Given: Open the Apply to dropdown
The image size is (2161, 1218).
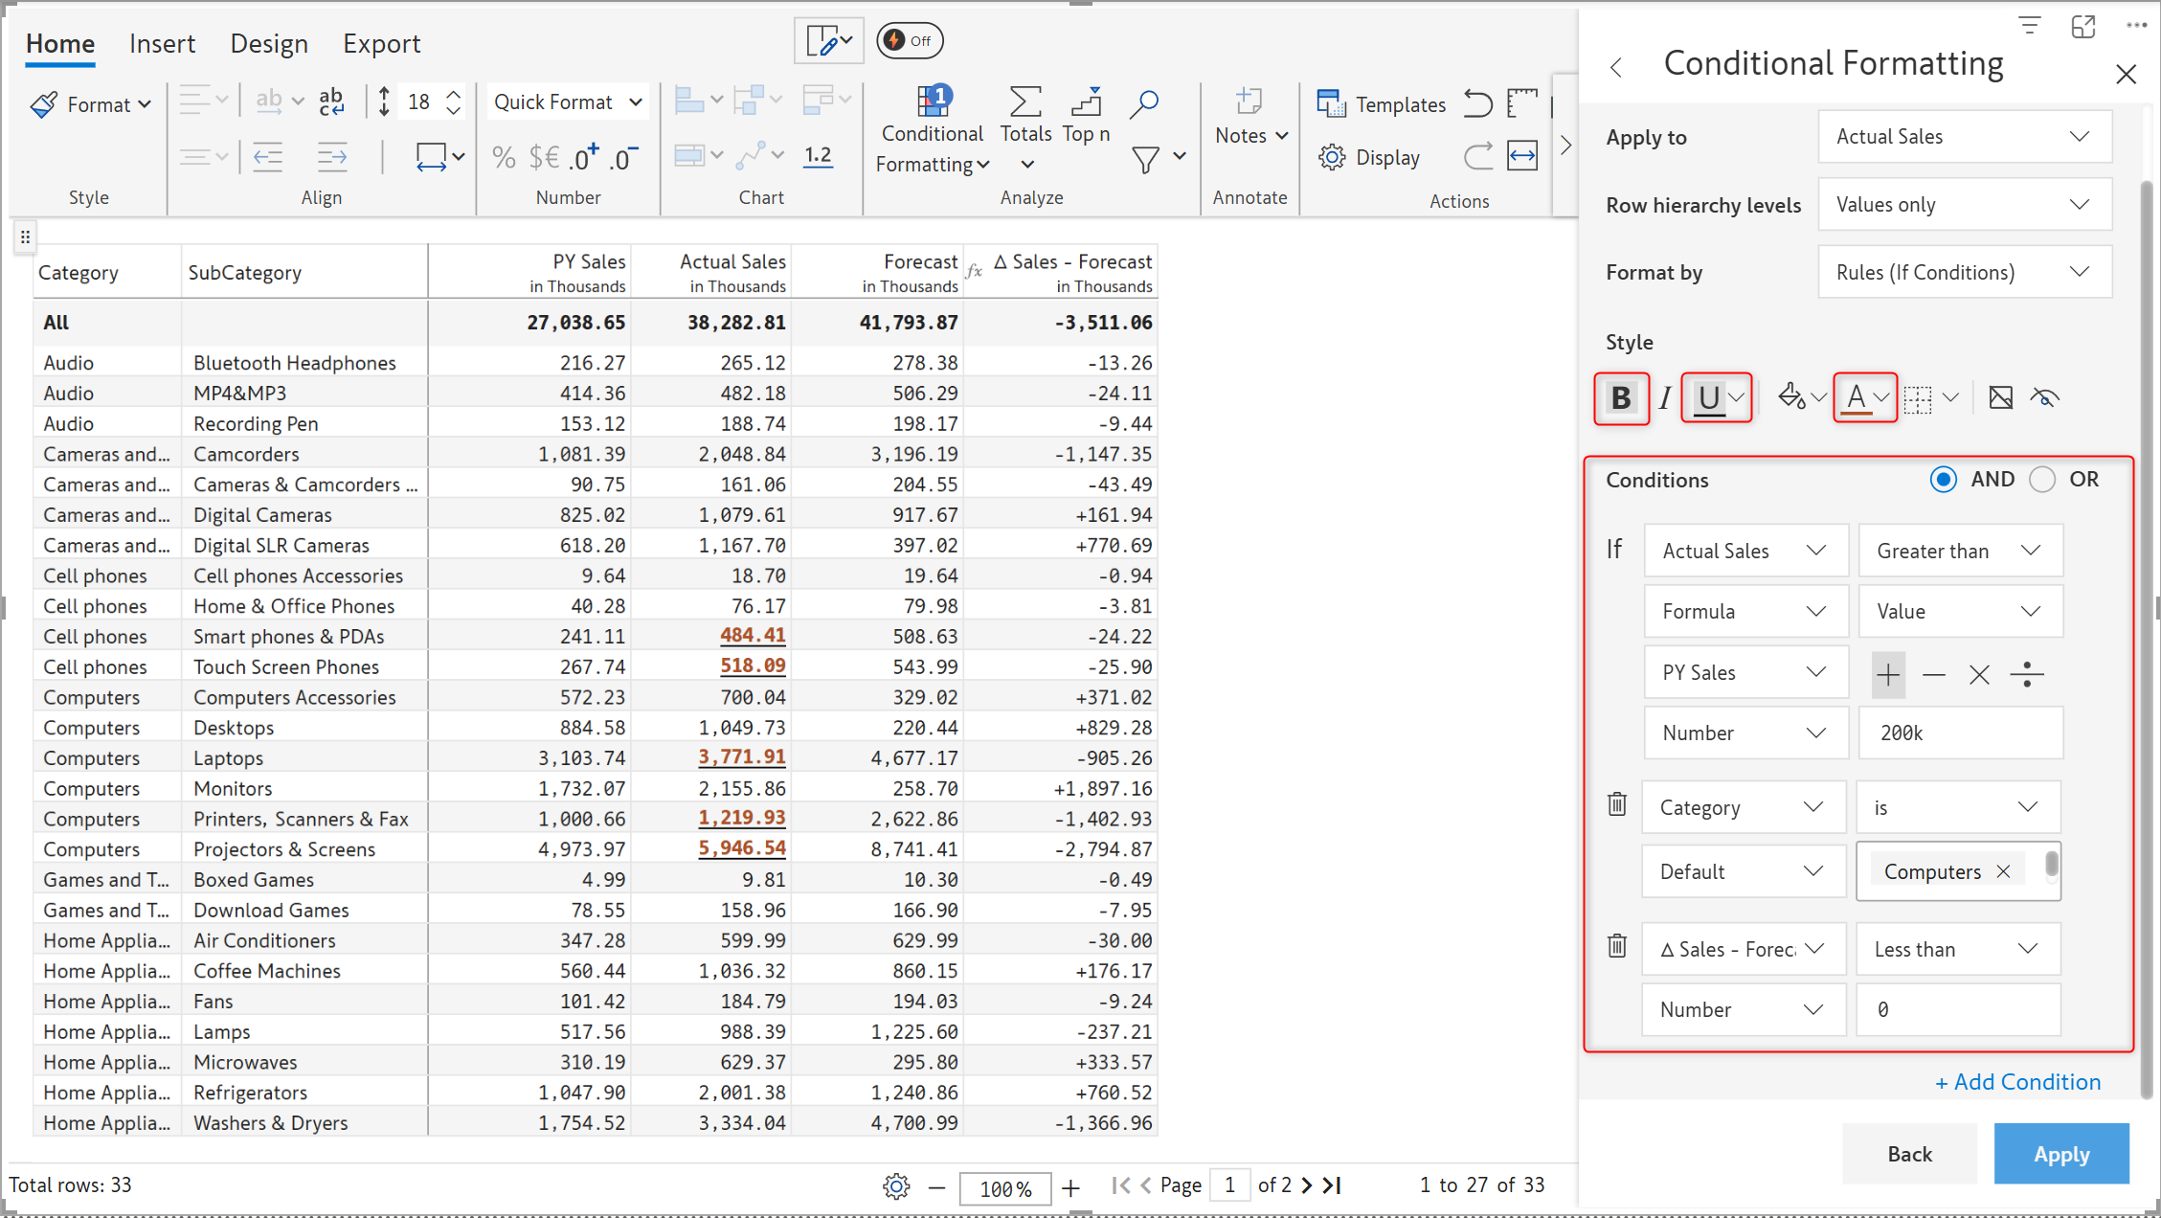Looking at the screenshot, I should 1965,137.
